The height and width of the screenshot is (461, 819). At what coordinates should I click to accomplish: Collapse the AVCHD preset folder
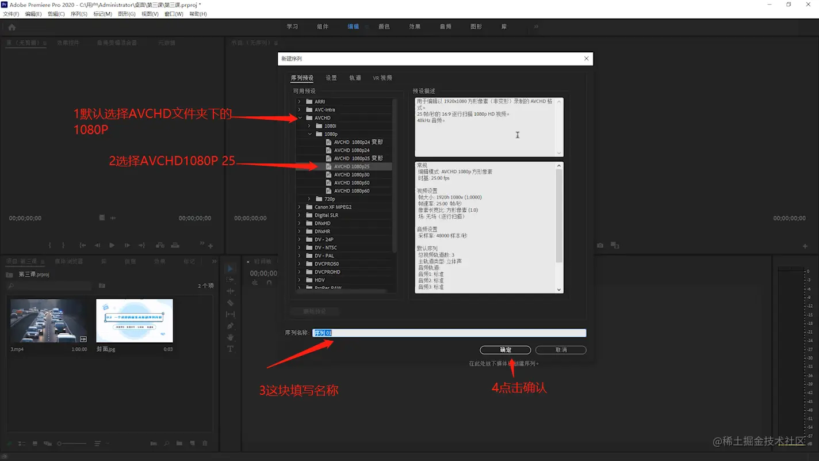pos(300,117)
